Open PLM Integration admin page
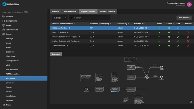194x109 pixels. (13, 74)
